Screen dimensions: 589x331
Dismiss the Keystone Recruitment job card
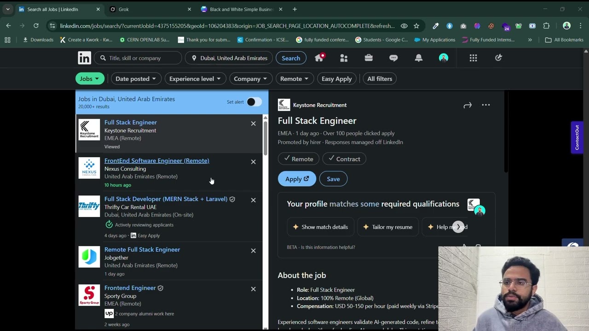pyautogui.click(x=253, y=124)
